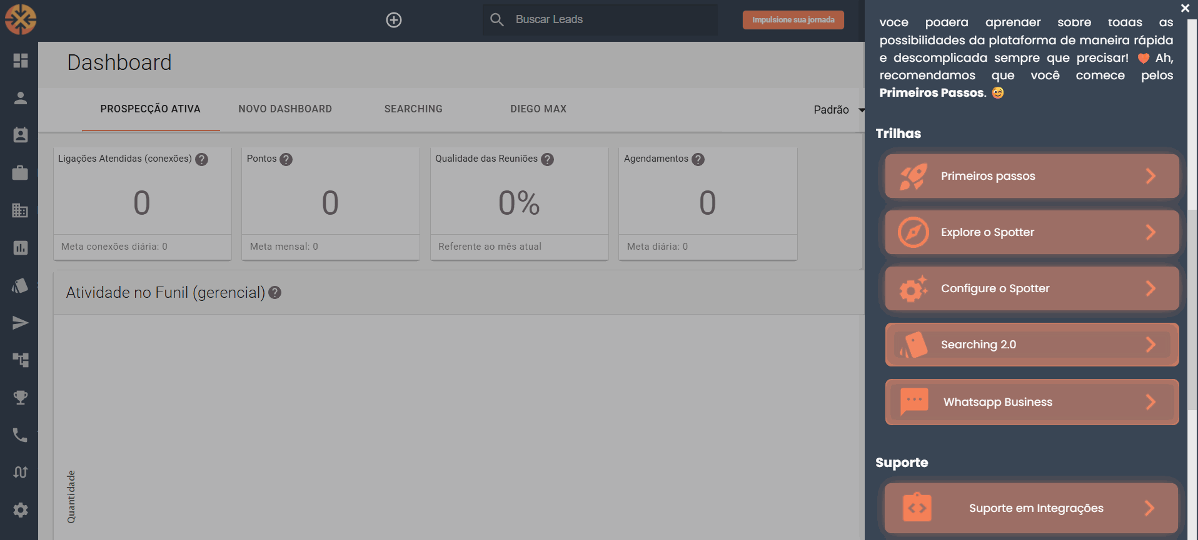Viewport: 1198px width, 540px height.
Task: Open settings gear in sidebar
Action: [x=20, y=510]
